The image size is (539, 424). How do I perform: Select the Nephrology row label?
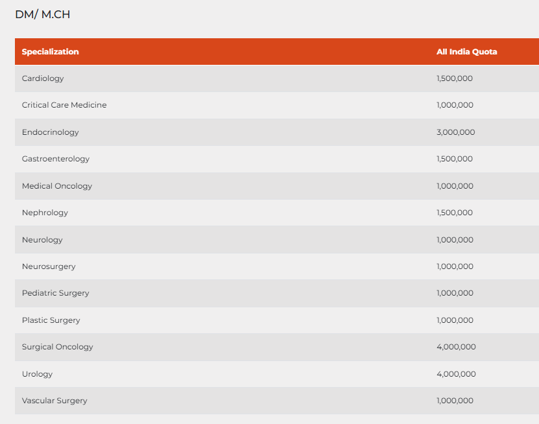click(45, 213)
